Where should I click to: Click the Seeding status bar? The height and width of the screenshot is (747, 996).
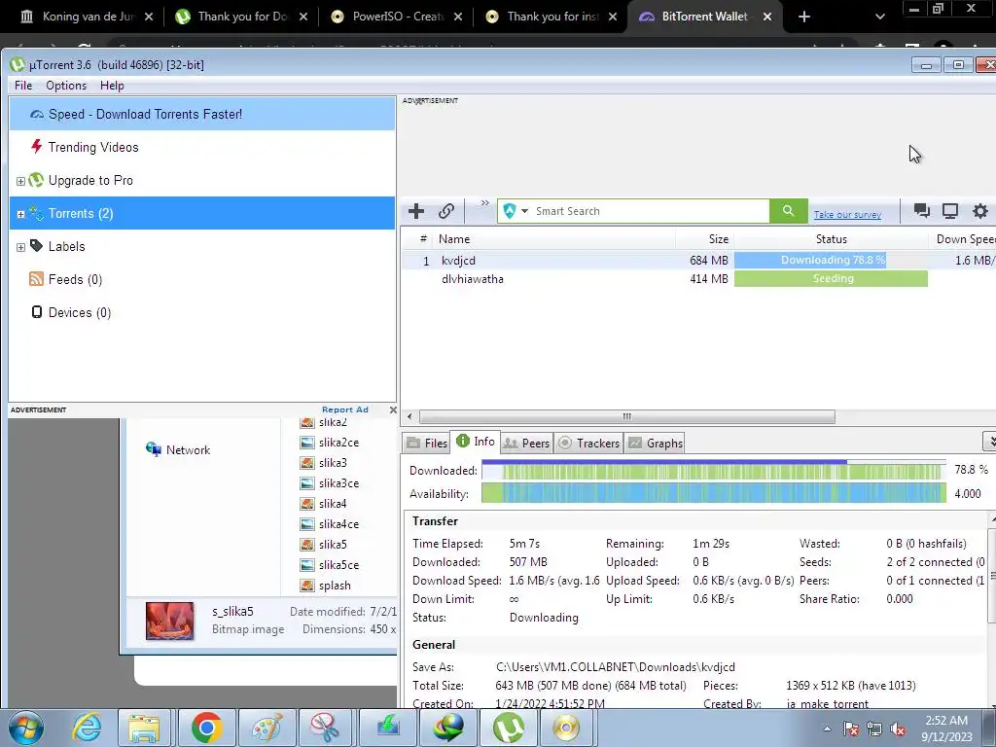831,279
